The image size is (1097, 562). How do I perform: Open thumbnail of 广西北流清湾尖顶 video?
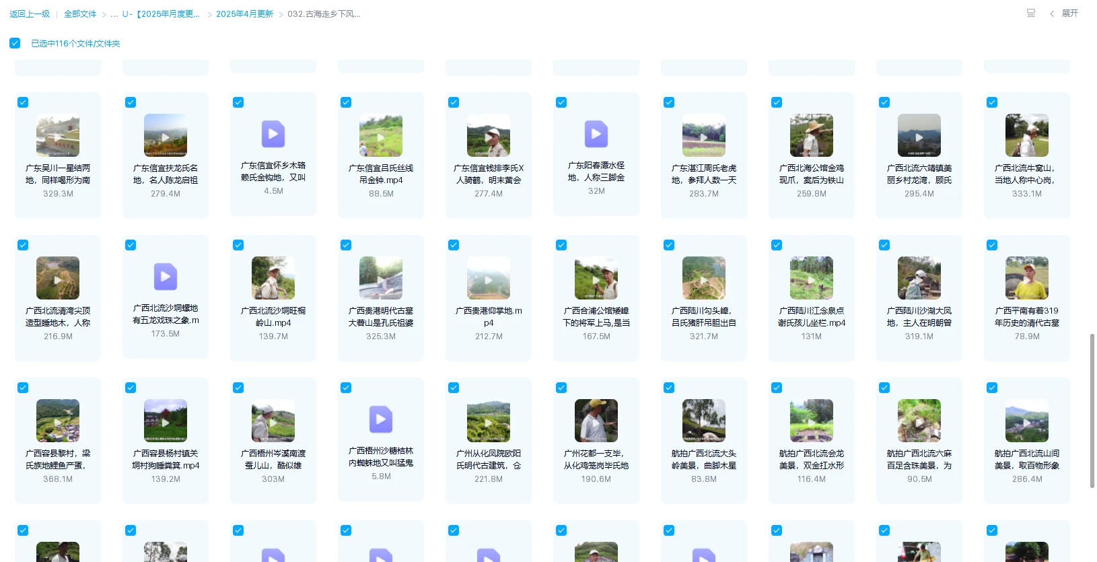point(58,278)
